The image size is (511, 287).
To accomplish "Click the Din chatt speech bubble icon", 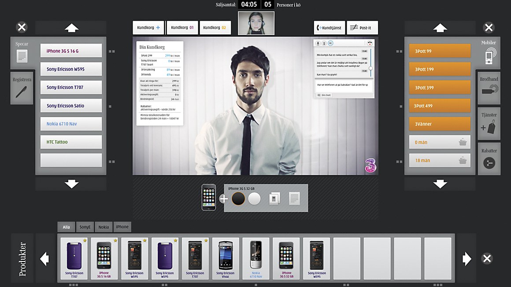I will pos(319,95).
